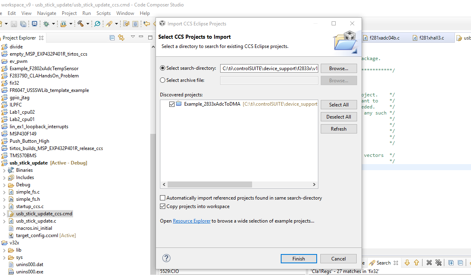This screenshot has height=275, width=471.
Task: Select the fir32 project in Project Explorer
Action: (14, 83)
